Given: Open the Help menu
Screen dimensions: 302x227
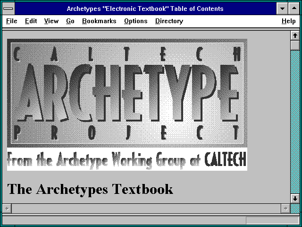Looking at the screenshot, I should pos(288,21).
